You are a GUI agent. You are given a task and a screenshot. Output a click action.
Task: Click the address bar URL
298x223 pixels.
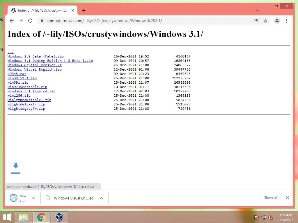[104, 21]
